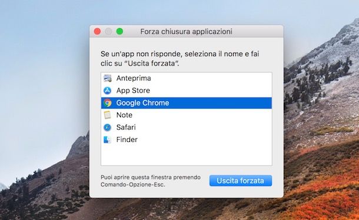This screenshot has width=359, height=220.
Task: Click the window title Forza chiusura applicazioni
Action: point(186,31)
